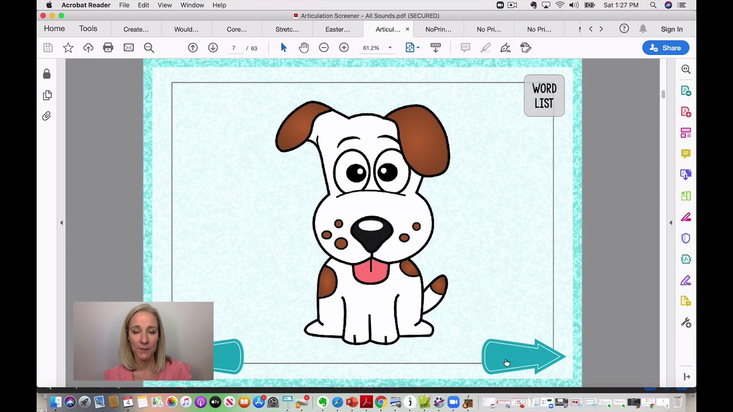Switch to the Easter... document tab
The image size is (733, 412).
click(x=337, y=29)
